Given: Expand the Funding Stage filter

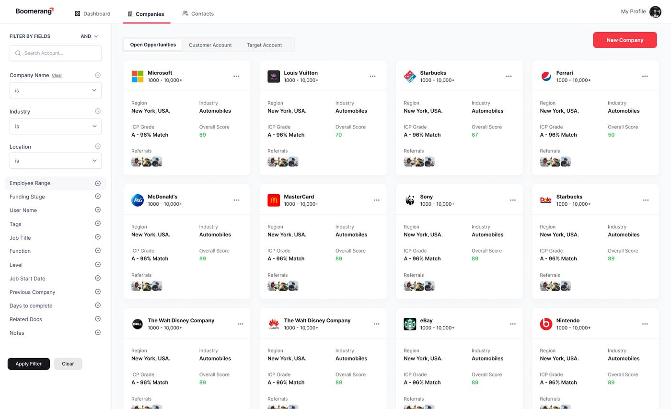Looking at the screenshot, I should pos(98,196).
